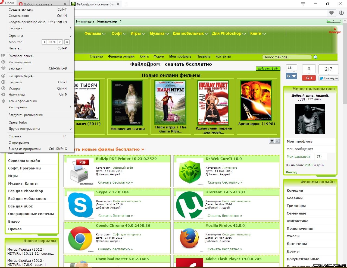Open the Форум link in navigation bar
This screenshot has height=268, width=347.
click(159, 56)
